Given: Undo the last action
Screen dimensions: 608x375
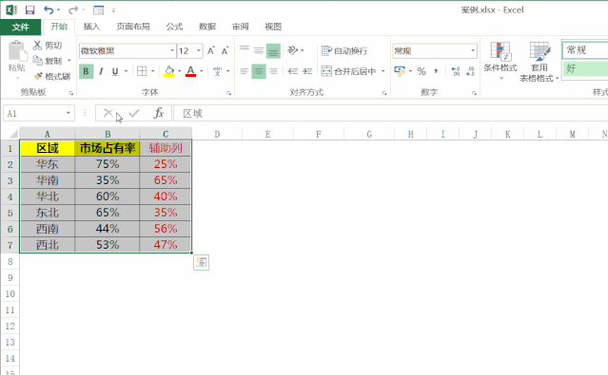Looking at the screenshot, I should click(x=49, y=10).
